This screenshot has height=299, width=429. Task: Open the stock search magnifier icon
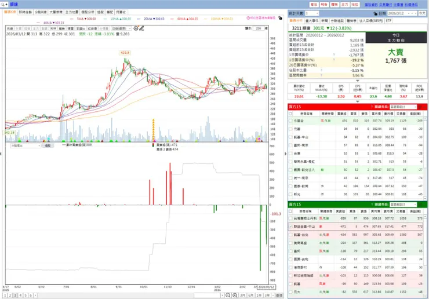click(x=3, y=5)
